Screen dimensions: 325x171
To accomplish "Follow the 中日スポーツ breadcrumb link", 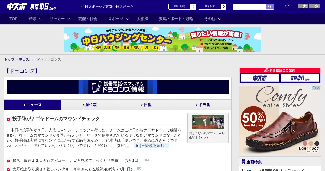I will click(x=29, y=59).
